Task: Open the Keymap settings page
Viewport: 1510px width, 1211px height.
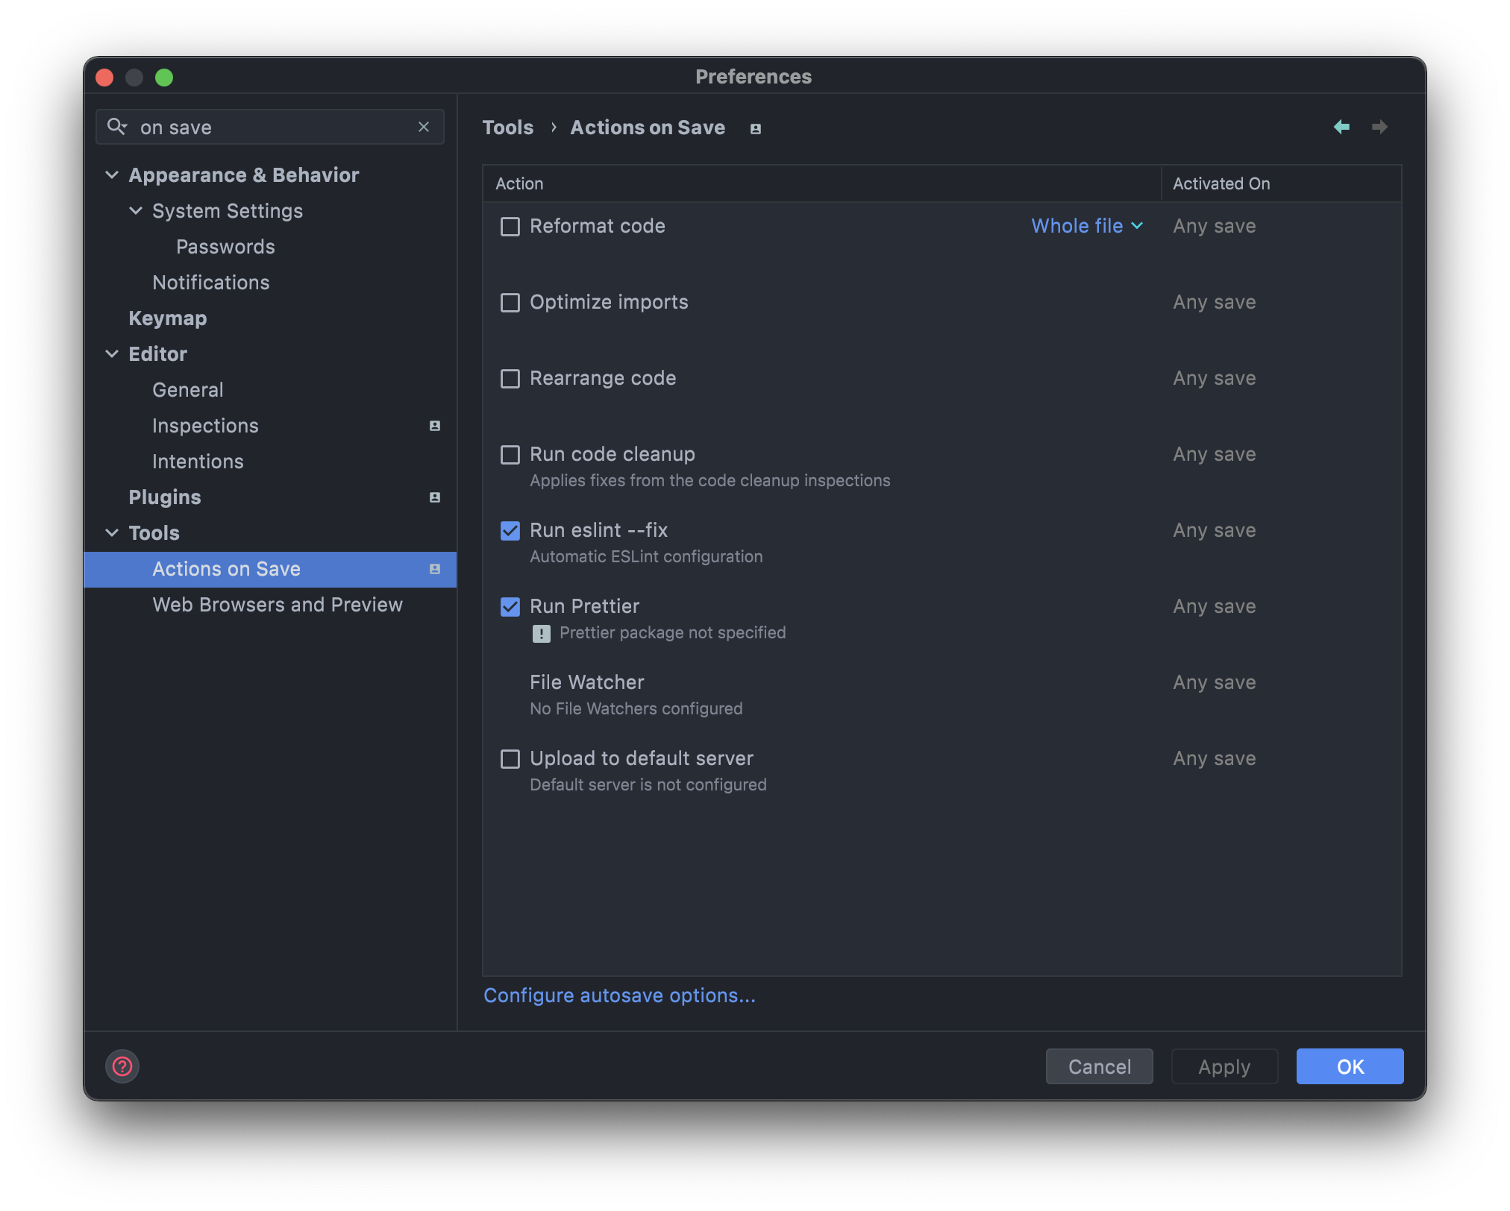Action: (x=168, y=318)
